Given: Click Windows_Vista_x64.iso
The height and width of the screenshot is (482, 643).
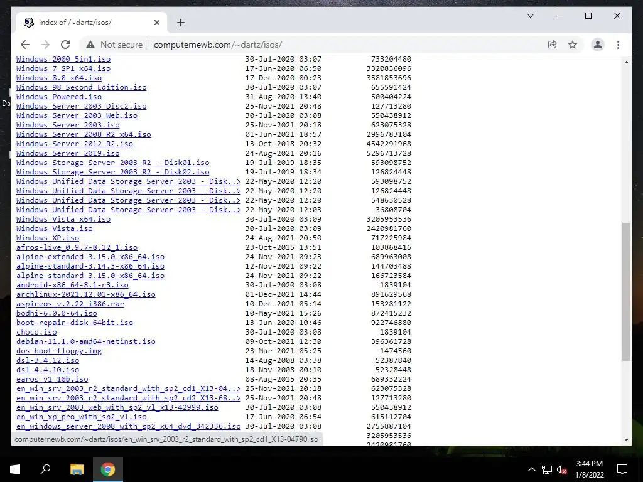Looking at the screenshot, I should [x=63, y=219].
